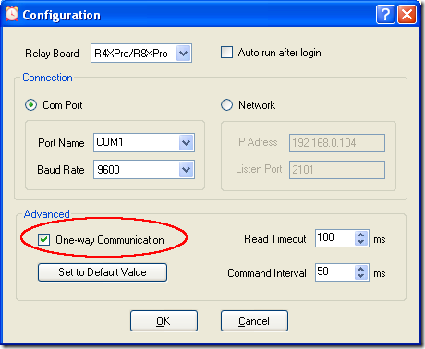Click the Advanced group heading

click(x=47, y=214)
